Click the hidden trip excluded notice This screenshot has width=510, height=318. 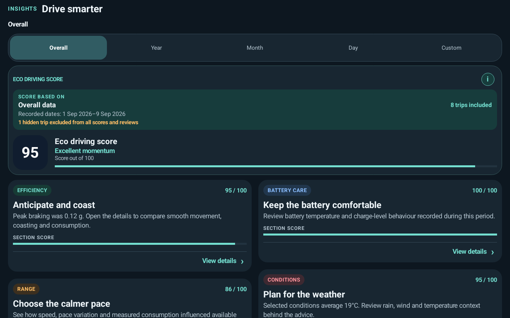point(78,122)
